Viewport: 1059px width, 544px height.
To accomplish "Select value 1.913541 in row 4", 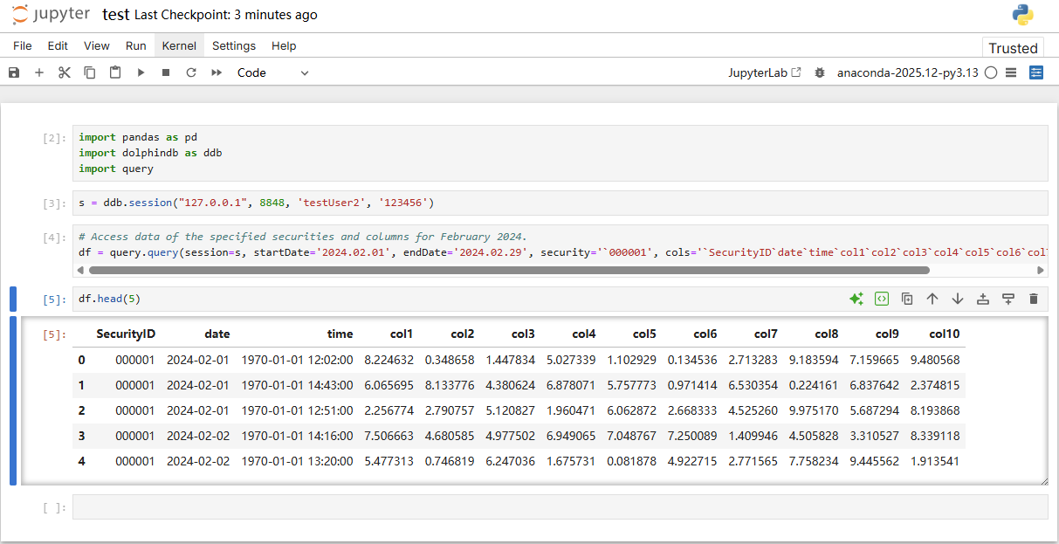I will tap(935, 461).
